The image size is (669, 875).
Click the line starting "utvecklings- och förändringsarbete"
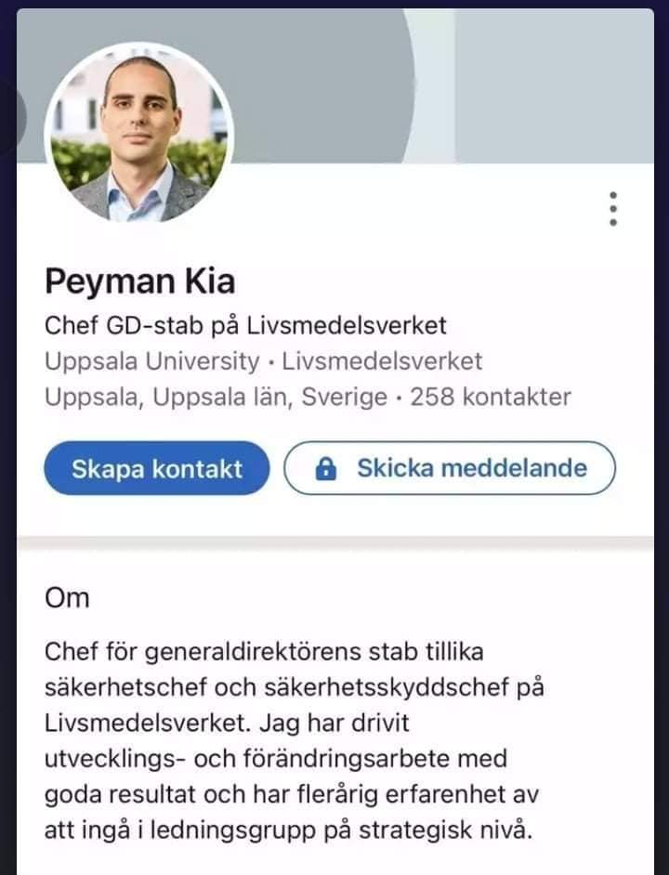pyautogui.click(x=276, y=758)
